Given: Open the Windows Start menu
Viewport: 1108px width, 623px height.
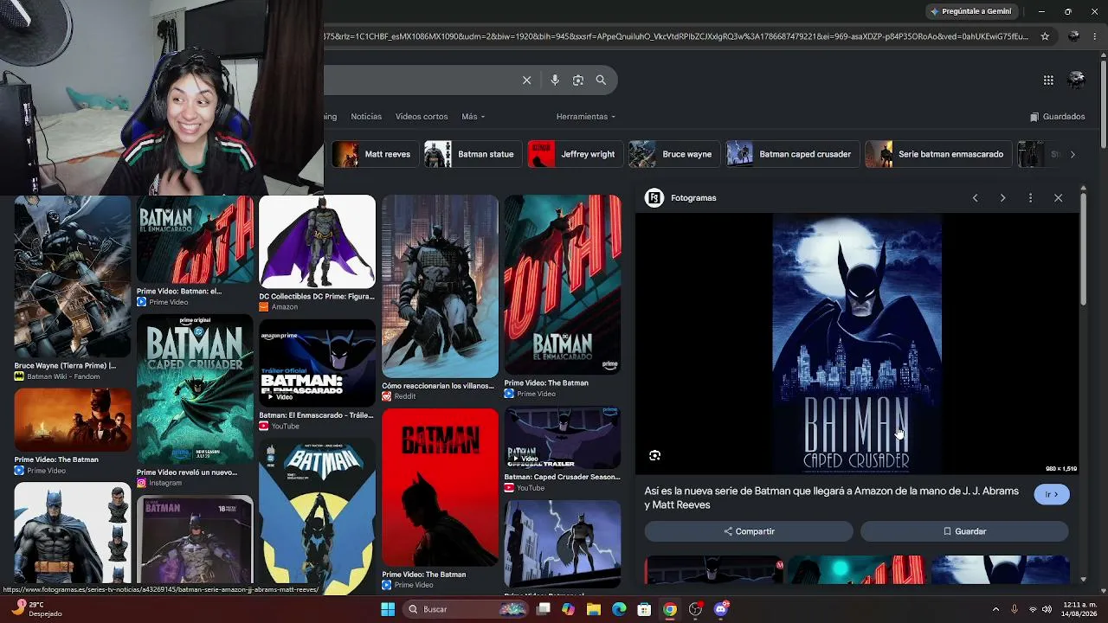Looking at the screenshot, I should pos(388,609).
